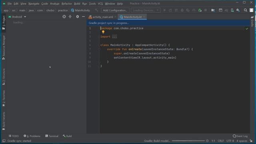
Task: Open the Event Log
Action: point(240,136)
